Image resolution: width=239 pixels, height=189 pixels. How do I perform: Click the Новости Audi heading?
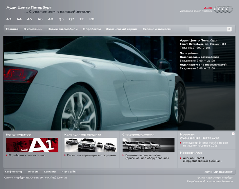point(192,153)
